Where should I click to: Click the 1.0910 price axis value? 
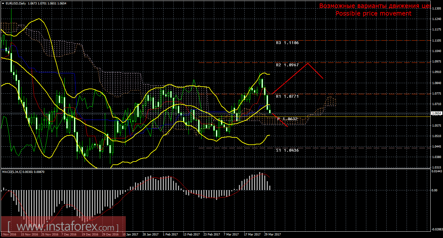click(x=437, y=72)
